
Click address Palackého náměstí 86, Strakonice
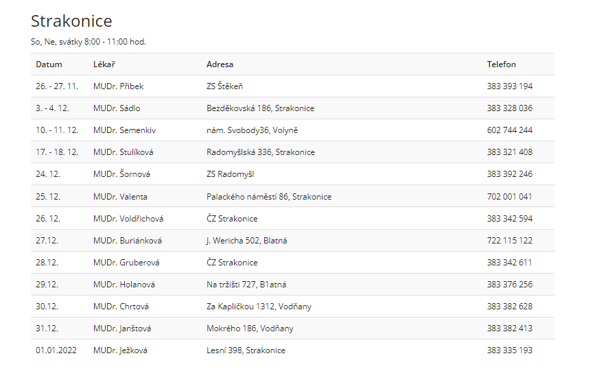[269, 197]
